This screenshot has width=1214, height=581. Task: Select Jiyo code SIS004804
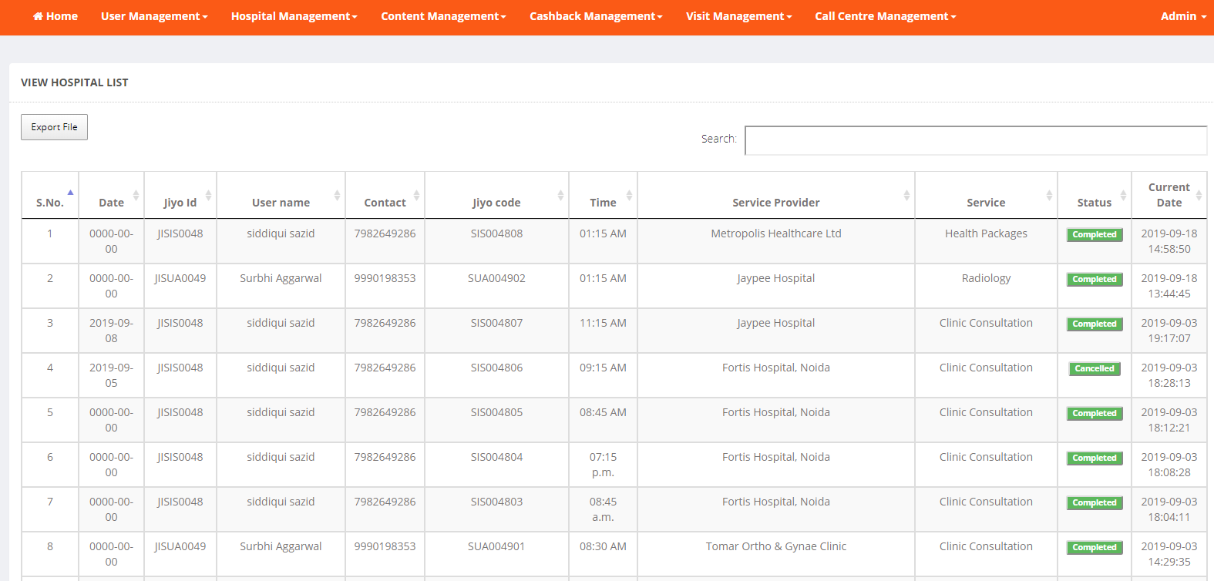click(496, 457)
